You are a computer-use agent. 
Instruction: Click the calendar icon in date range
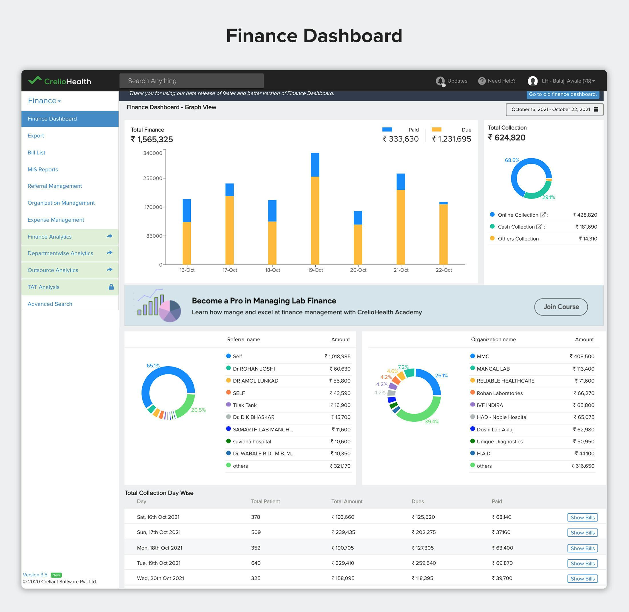click(x=596, y=109)
